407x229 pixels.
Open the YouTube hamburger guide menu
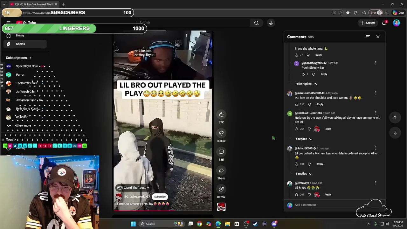point(9,23)
